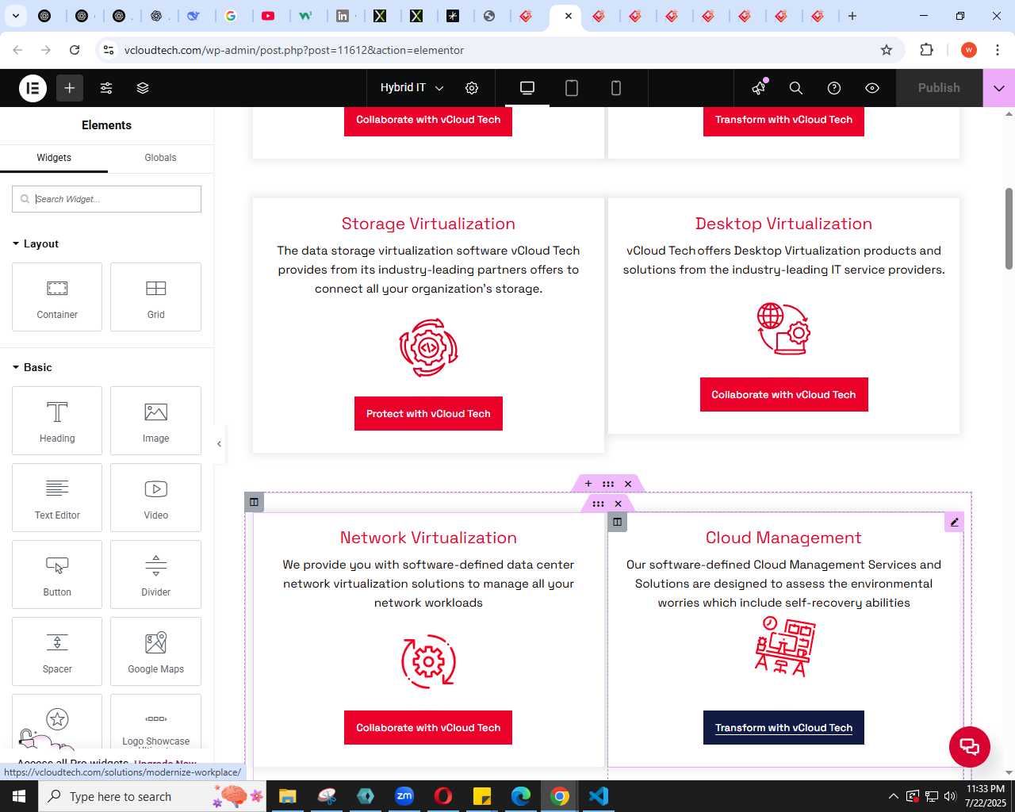Select the Logo Showcase widget
This screenshot has width=1015, height=812.
(x=155, y=722)
